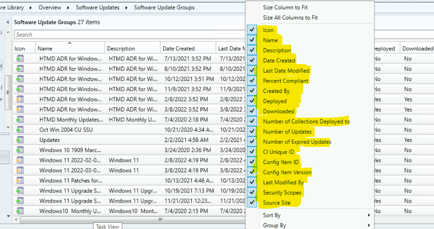
Task: Toggle Config Item Version column
Action: click(x=252, y=172)
